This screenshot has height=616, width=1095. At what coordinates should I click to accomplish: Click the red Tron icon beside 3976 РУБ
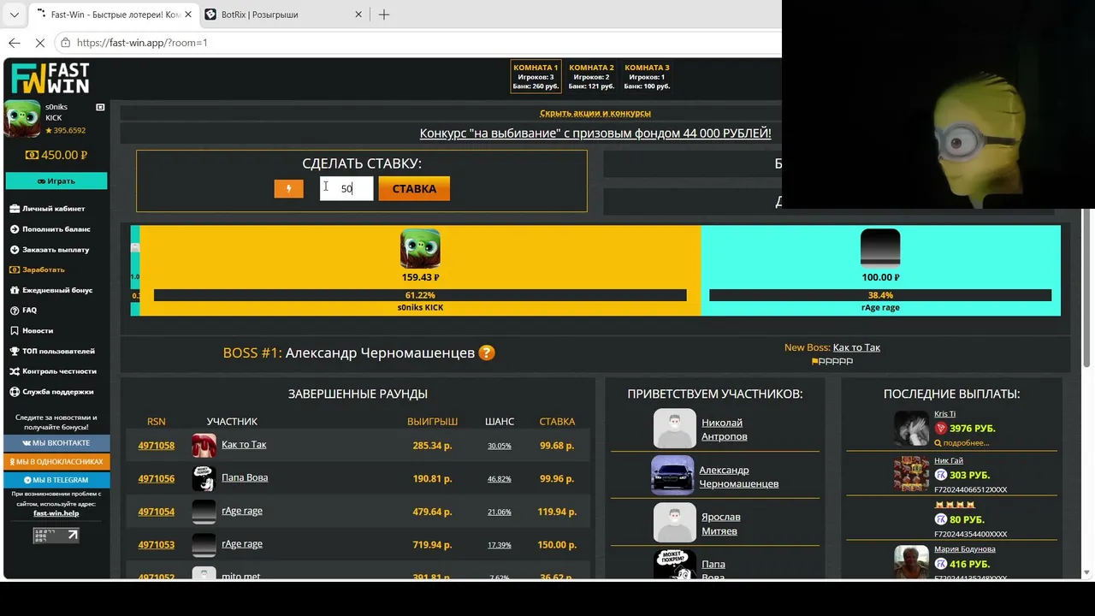(941, 429)
